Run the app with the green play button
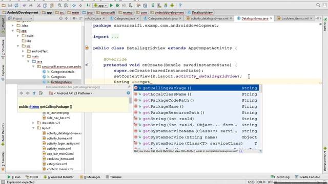The image size is (328, 184). 111,6
